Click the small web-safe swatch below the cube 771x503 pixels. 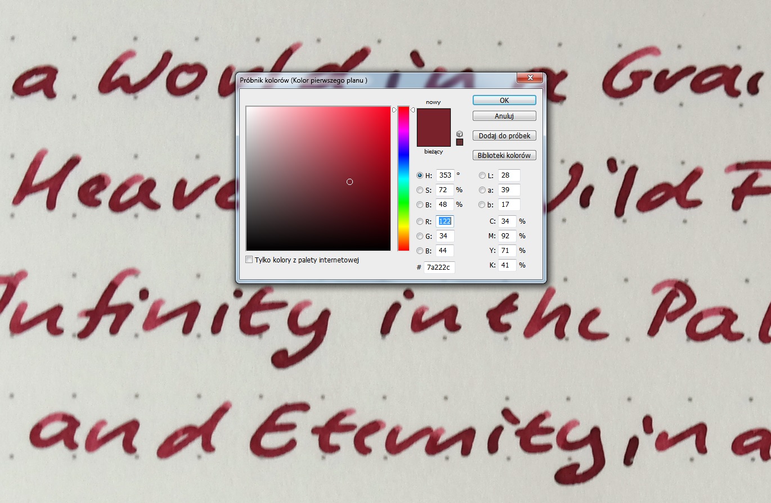(460, 142)
